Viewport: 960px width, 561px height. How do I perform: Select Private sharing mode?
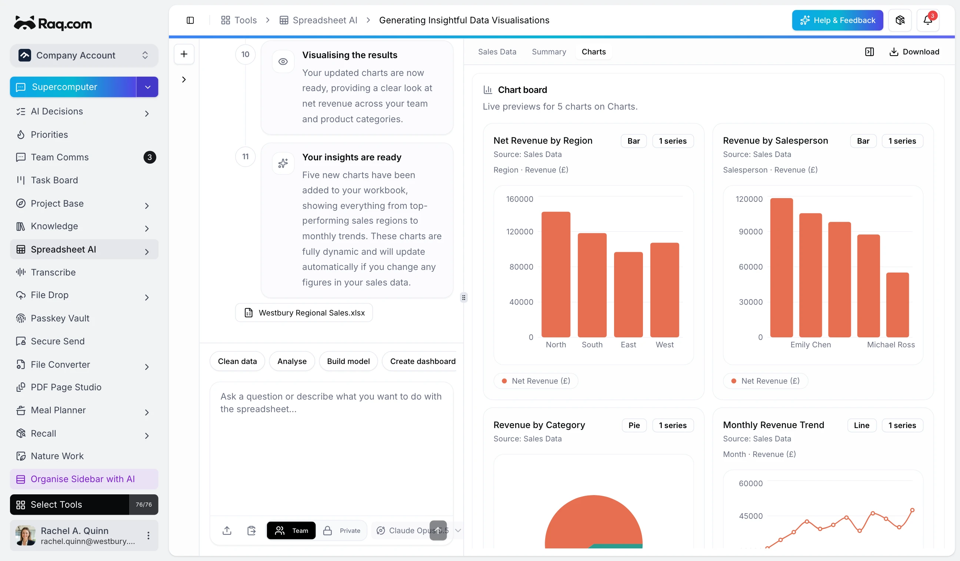point(342,531)
